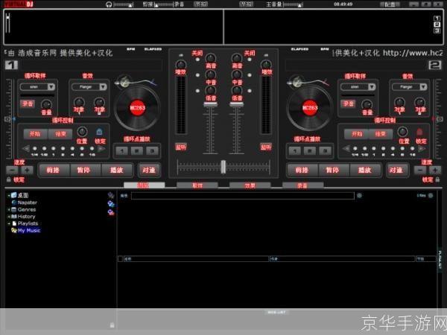Open right deck loop sampler dropdown
Image resolution: width=447 pixels, height=335 pixels.
point(372,86)
